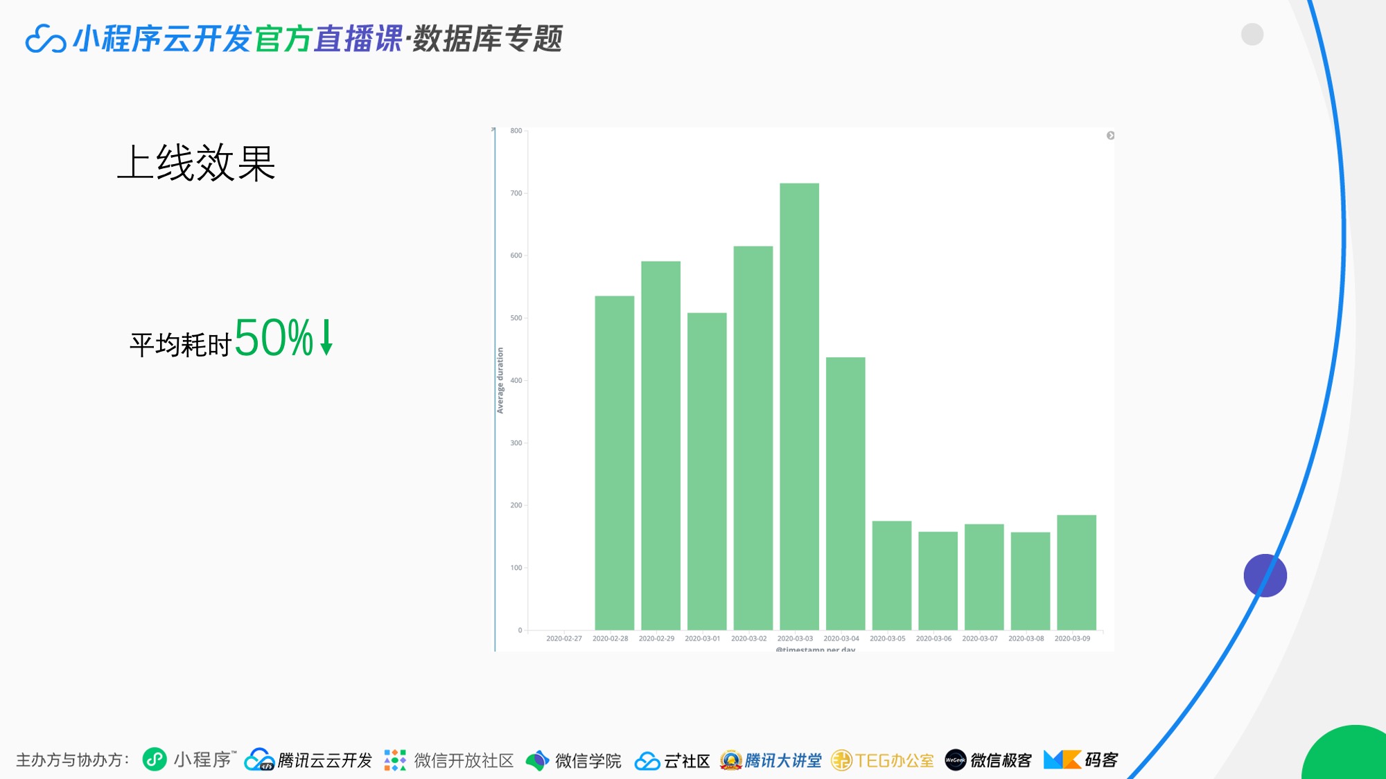
Task: Click the 码客 MK logo
Action: click(1062, 760)
